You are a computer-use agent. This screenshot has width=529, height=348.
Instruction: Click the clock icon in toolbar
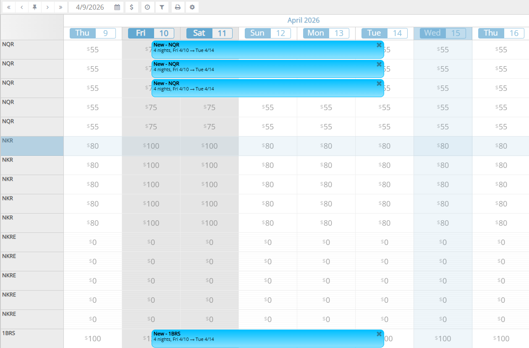point(147,7)
